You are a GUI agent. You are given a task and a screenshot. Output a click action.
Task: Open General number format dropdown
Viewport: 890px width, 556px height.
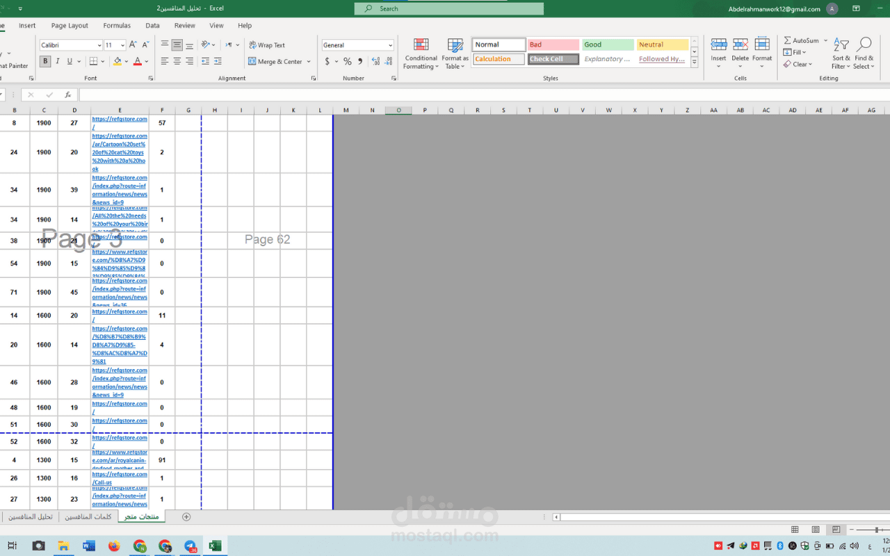390,45
